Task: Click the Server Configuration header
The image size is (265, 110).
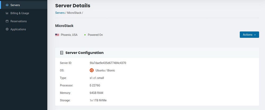Action: coord(84,53)
